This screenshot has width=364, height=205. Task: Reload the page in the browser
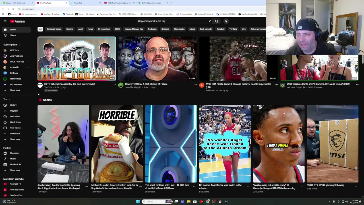click(13, 9)
